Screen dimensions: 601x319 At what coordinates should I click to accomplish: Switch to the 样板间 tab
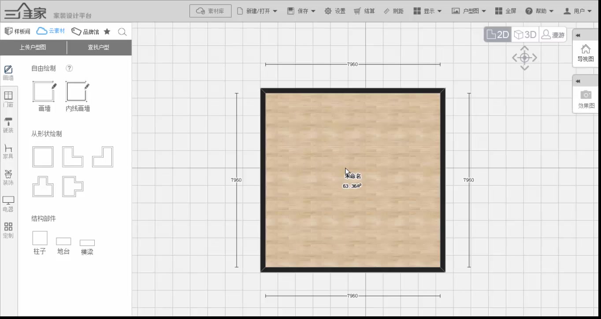[x=17, y=31]
